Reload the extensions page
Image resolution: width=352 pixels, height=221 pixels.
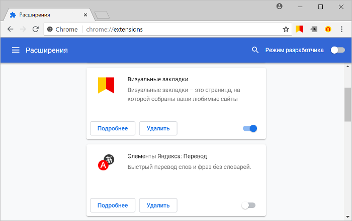[36, 29]
